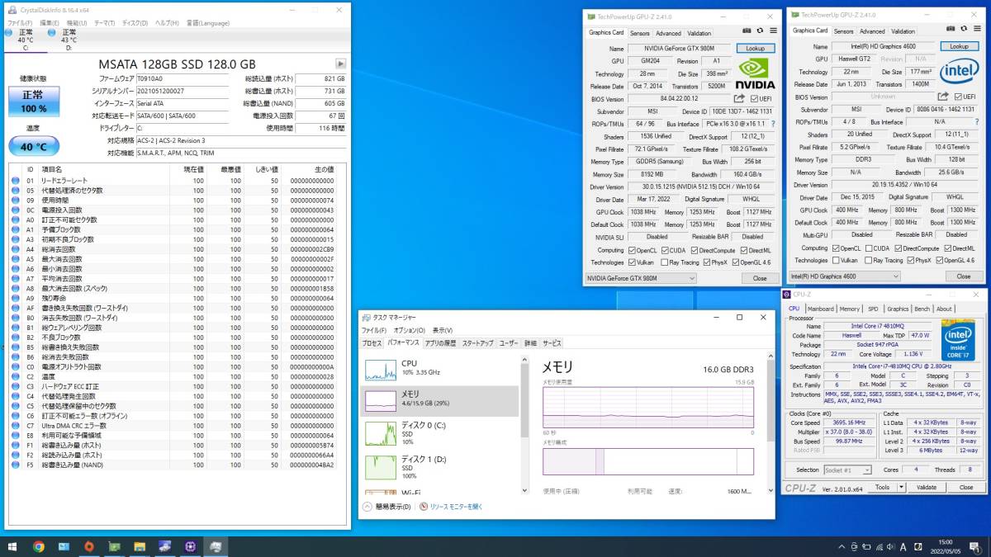Viewport: 991px width, 557px height.
Task: Open the SPD tab in CPU-Z
Action: point(873,309)
